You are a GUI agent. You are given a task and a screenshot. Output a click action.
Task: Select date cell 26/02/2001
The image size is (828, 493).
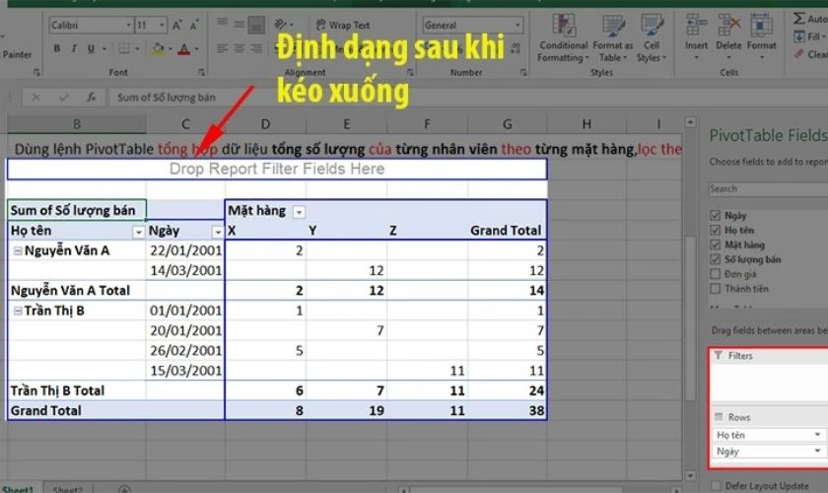[185, 350]
